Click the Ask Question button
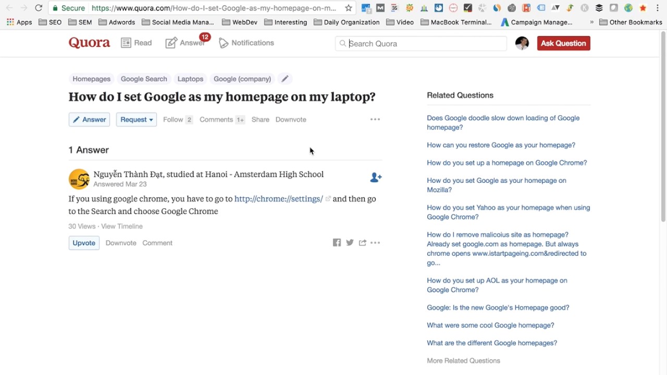This screenshot has width=667, height=375. pos(563,43)
